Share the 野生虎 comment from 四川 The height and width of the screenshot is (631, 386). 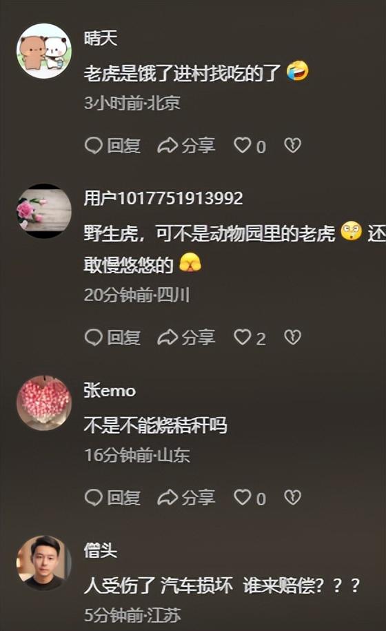click(186, 338)
